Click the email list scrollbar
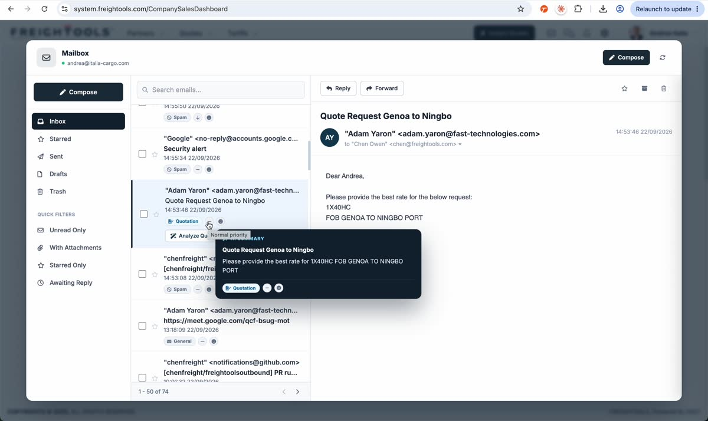 tap(309, 155)
